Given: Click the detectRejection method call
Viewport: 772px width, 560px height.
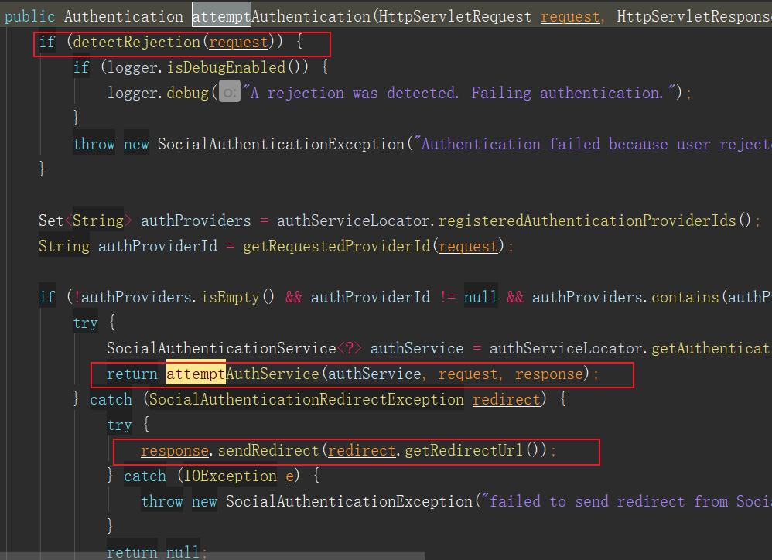Looking at the screenshot, I should pos(137,42).
